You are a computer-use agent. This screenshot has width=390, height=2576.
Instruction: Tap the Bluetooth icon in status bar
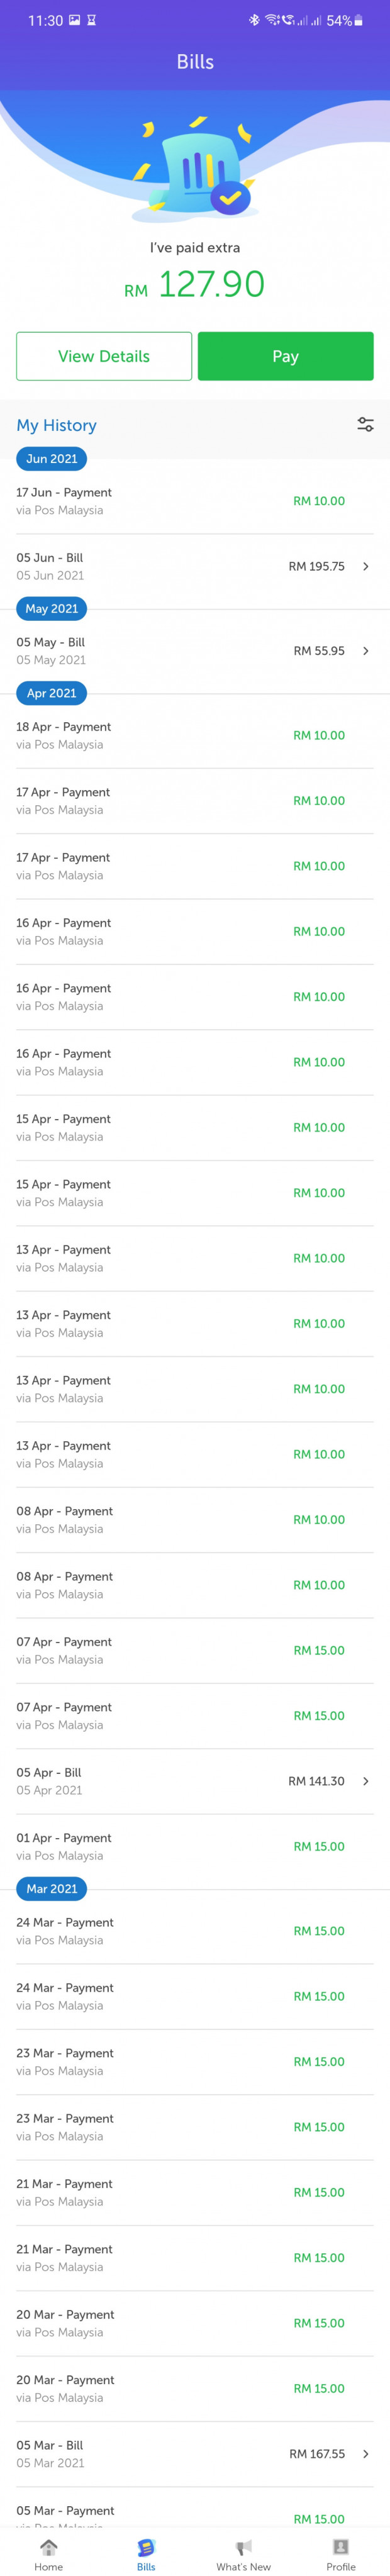tap(254, 20)
